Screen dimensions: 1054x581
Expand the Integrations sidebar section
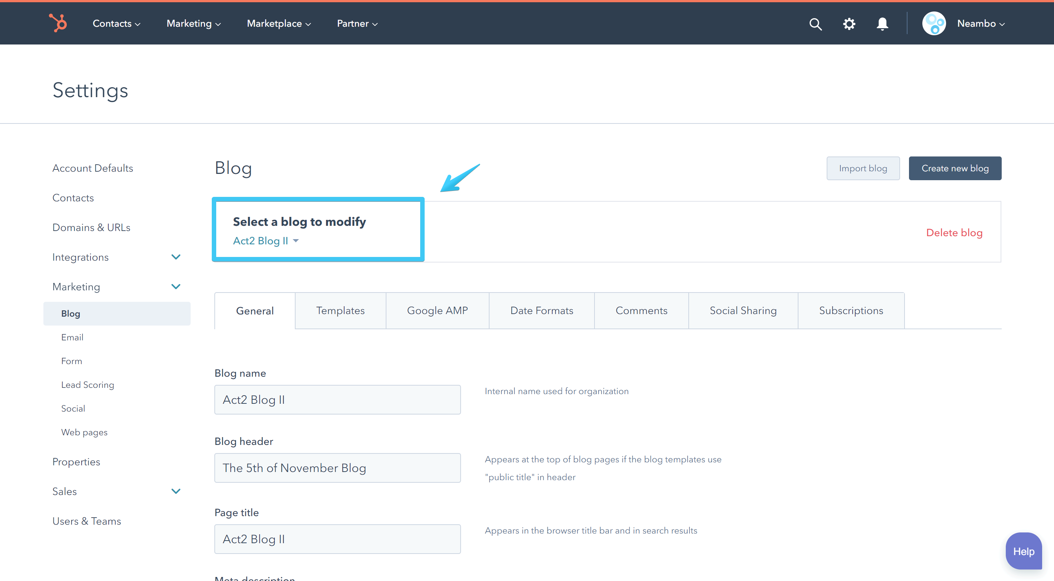(176, 257)
